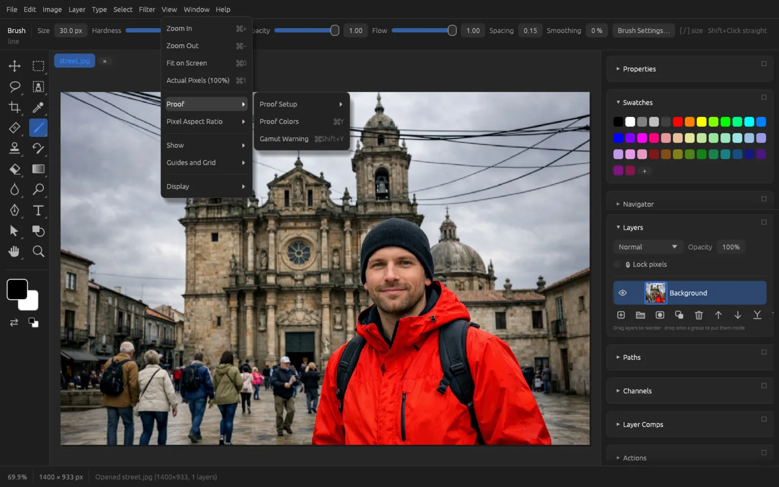Choose Proof Colors from the submenu
This screenshot has width=779, height=487.
pos(301,121)
